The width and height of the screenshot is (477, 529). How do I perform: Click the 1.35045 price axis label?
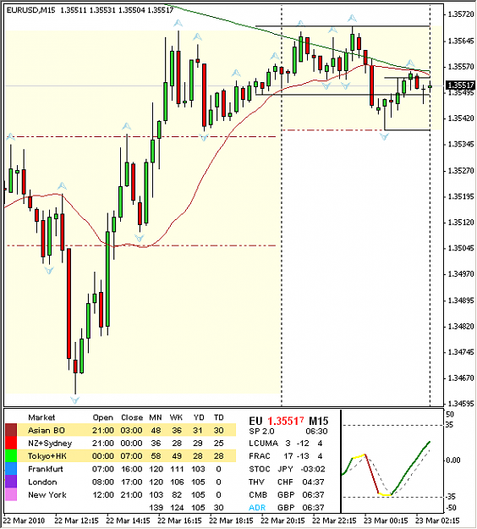click(460, 248)
